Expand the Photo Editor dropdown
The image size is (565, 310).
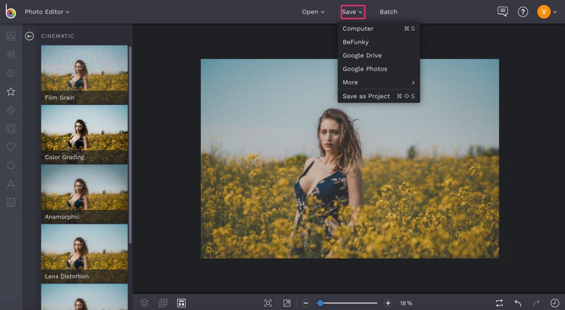pos(47,11)
